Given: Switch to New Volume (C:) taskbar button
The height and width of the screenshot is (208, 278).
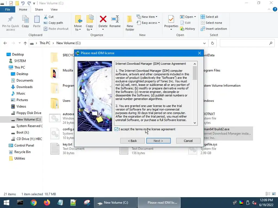Looking at the screenshot, I should (115, 203).
